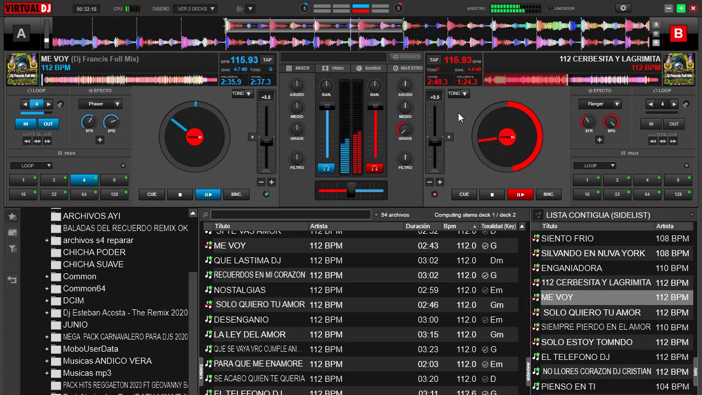
Task: Click TAP tempo button on deck B
Action: tap(434, 60)
